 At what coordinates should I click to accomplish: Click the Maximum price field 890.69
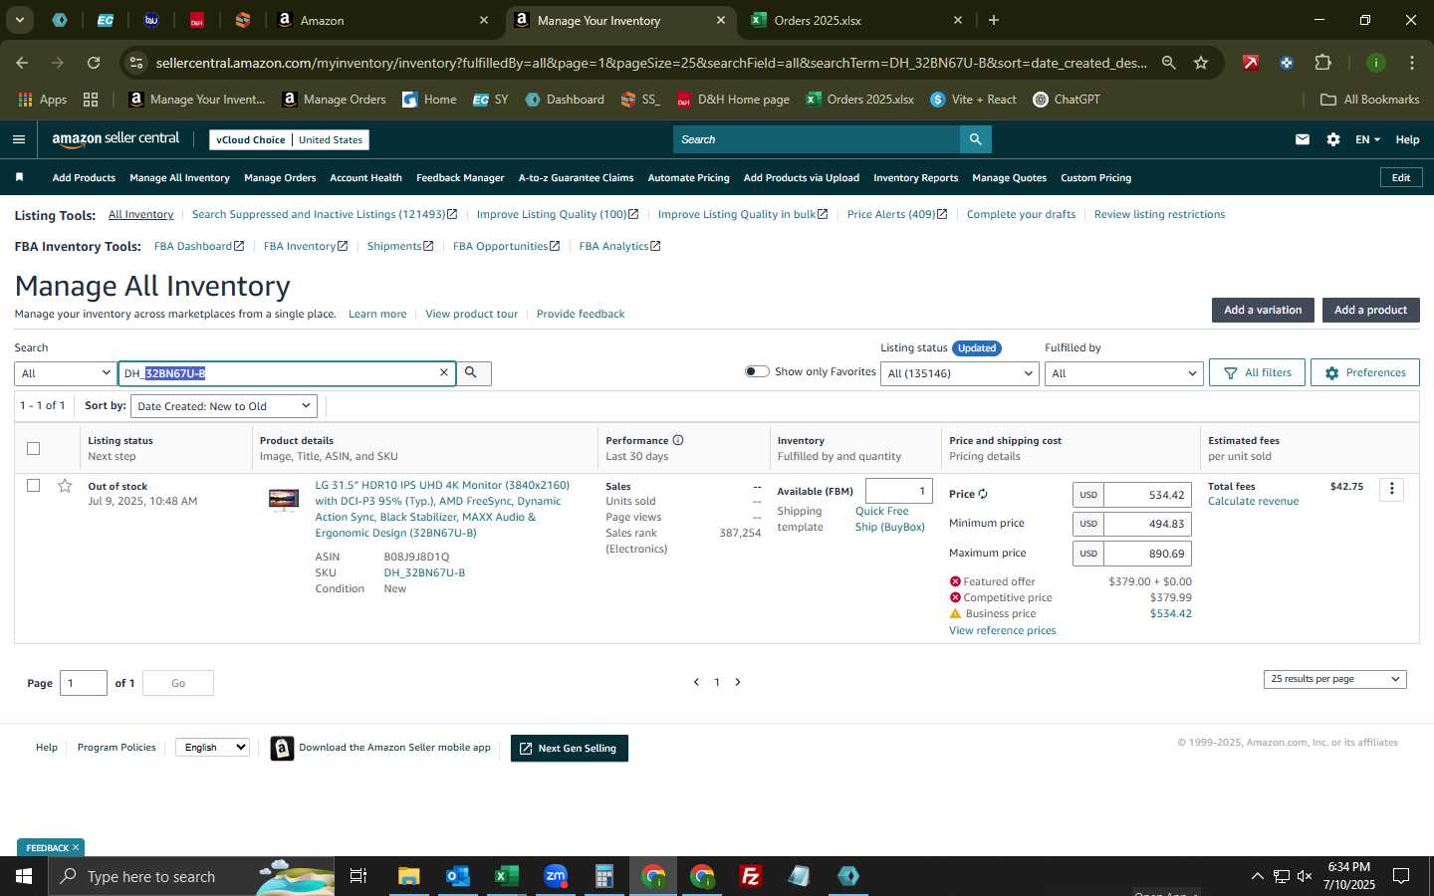(1147, 554)
